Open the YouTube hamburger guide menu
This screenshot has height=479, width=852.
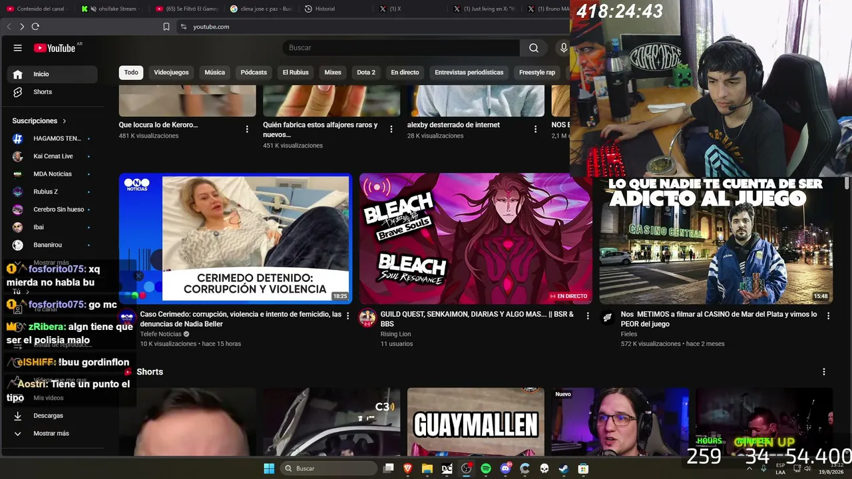(18, 48)
